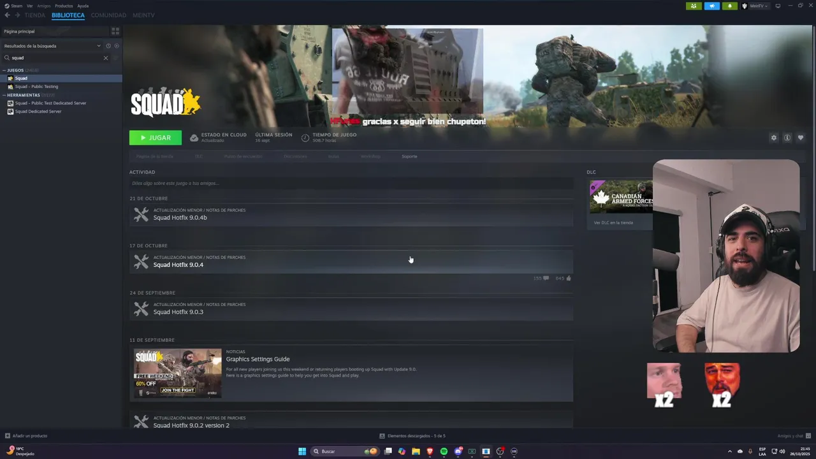Open Graphics Settings Guide thumbnail image
This screenshot has height=459, width=816.
pos(177,373)
